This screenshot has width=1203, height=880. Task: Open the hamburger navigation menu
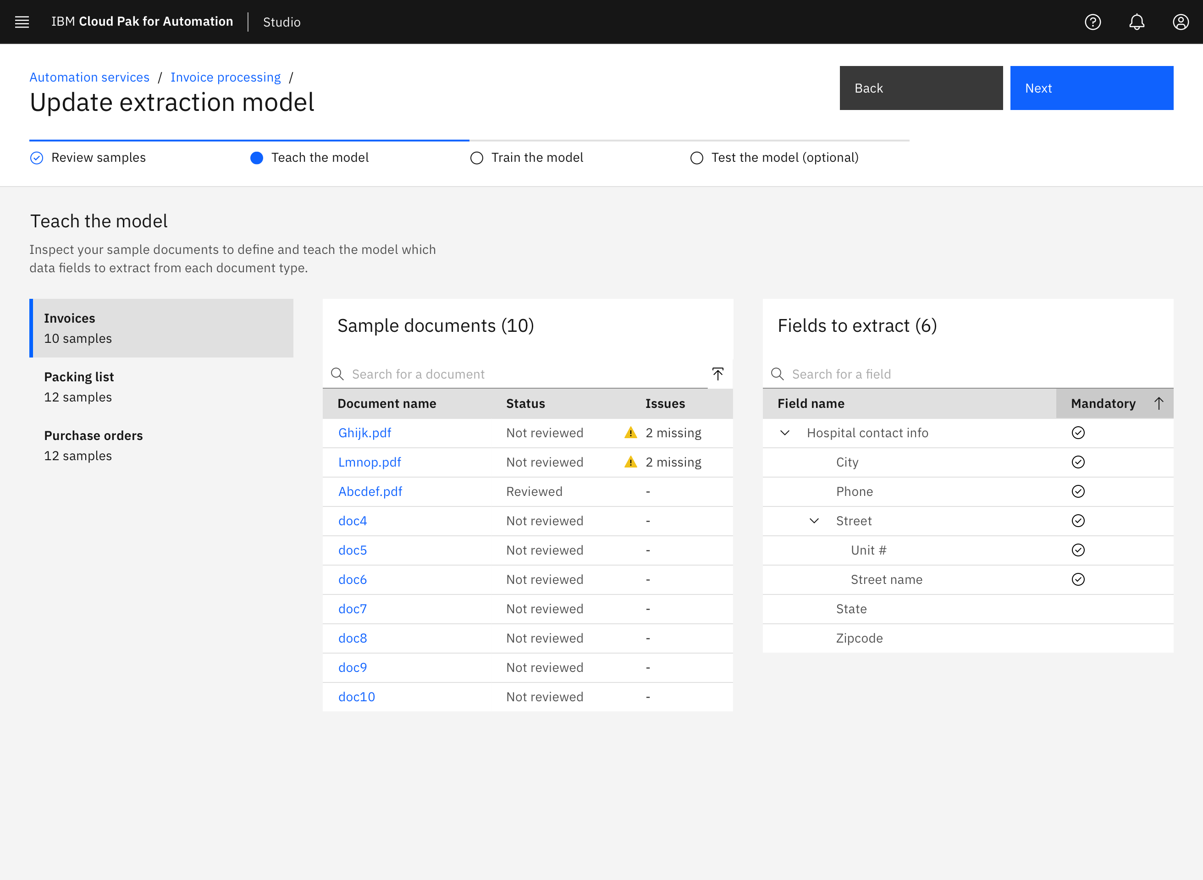(x=22, y=22)
